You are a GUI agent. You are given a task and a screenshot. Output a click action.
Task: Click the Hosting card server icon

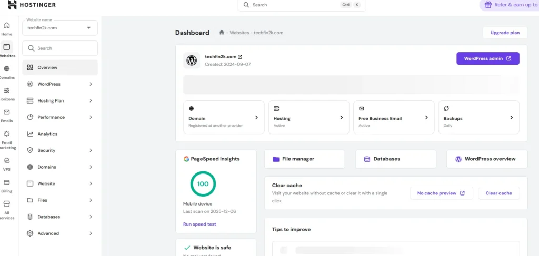[x=276, y=108]
